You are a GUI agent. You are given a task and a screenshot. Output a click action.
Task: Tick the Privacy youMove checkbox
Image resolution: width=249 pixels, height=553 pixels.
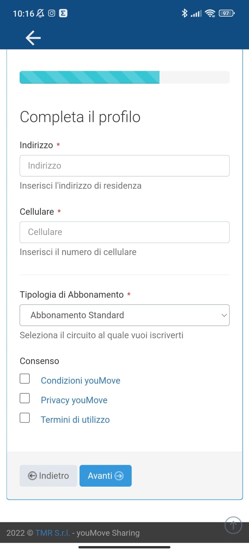pos(25,398)
